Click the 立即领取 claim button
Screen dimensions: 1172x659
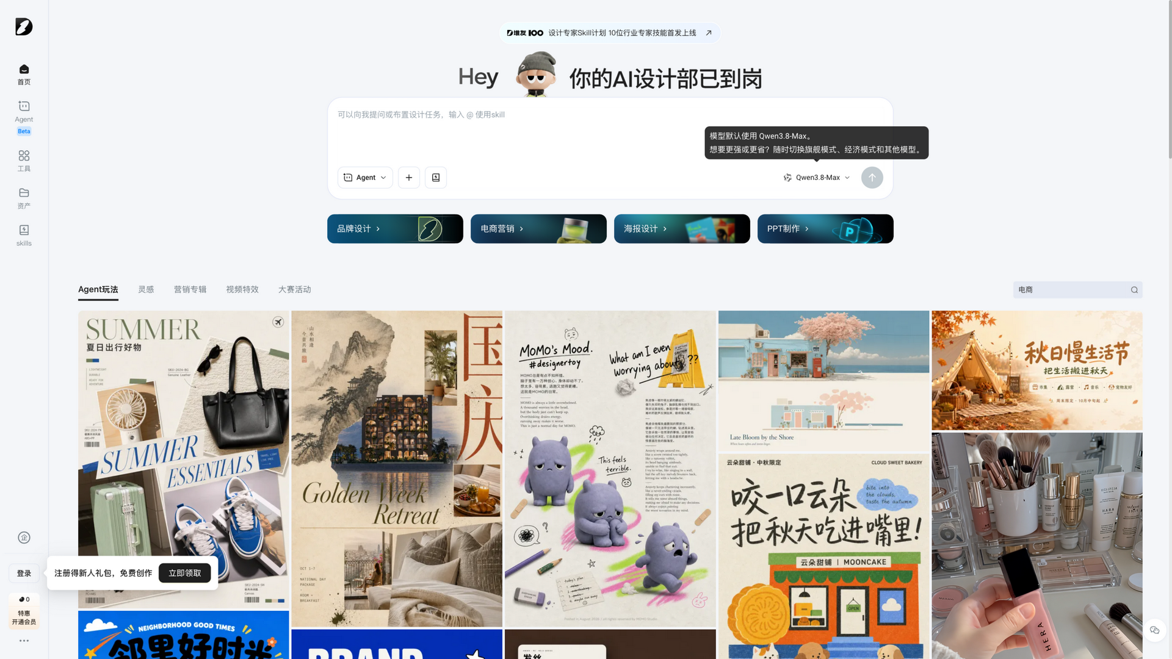point(184,573)
